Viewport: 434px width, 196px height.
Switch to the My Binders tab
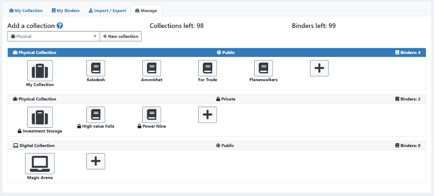[x=65, y=10]
